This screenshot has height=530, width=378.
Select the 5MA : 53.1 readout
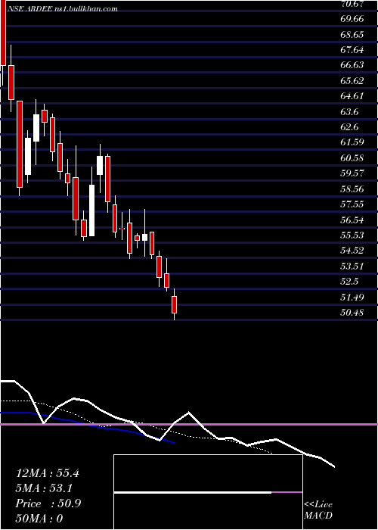point(45,488)
